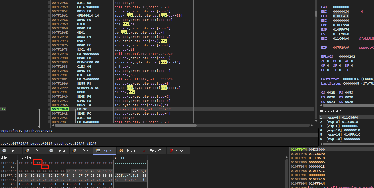Switch to the 内存 1 dump tab
374x188 pixels.
coord(11,151)
